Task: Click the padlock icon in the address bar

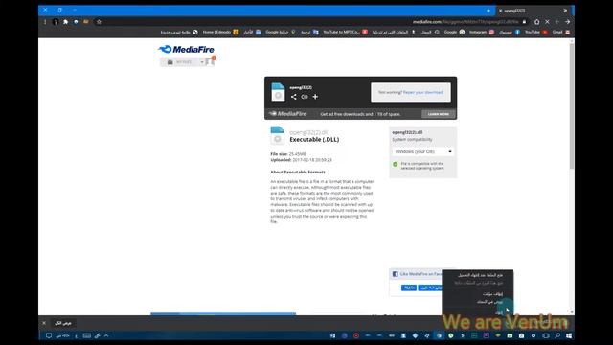Action: tap(524, 22)
